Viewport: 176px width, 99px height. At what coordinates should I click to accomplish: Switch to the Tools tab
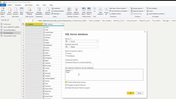[44, 5]
